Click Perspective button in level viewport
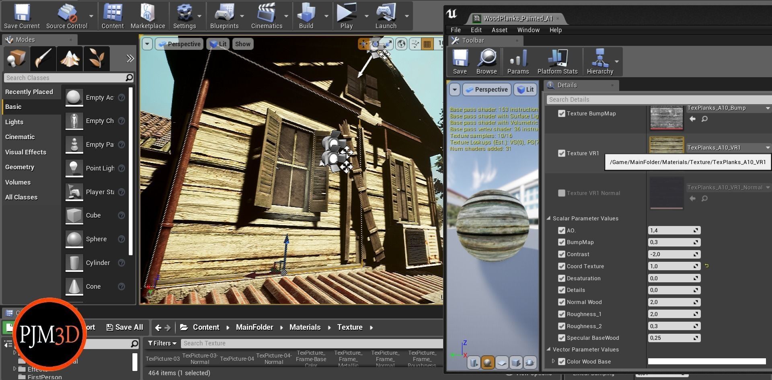 (179, 44)
